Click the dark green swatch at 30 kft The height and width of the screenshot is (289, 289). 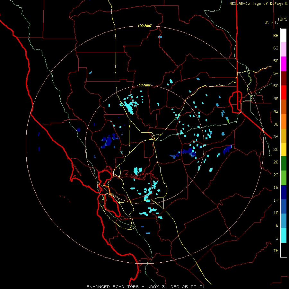pyautogui.click(x=284, y=163)
